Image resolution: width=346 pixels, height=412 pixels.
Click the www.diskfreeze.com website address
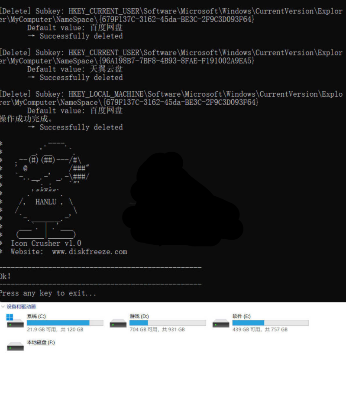(90, 252)
